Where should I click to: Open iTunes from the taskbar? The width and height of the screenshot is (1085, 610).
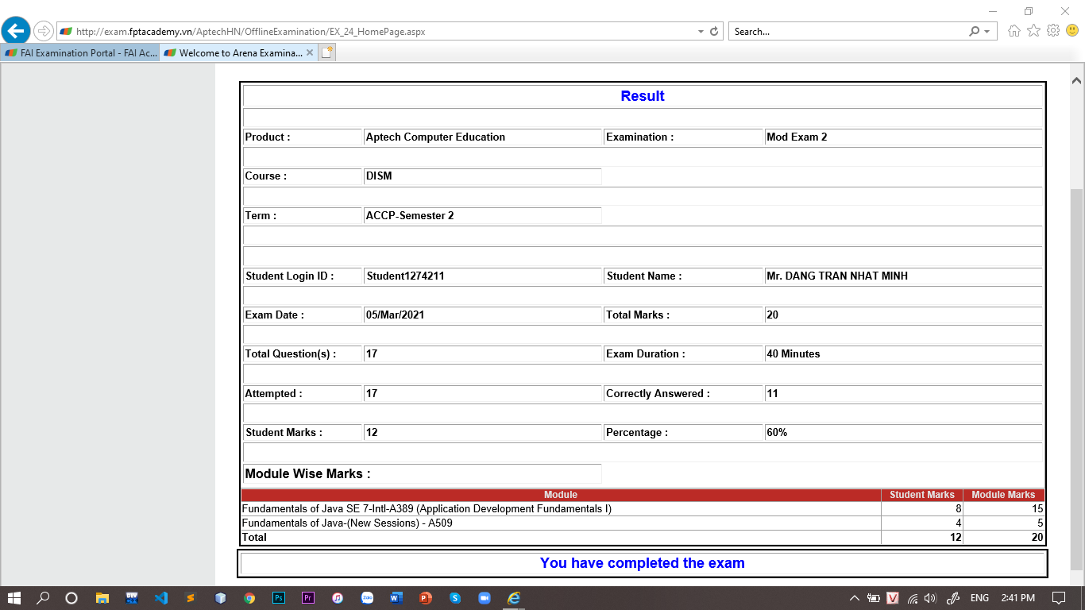click(338, 597)
